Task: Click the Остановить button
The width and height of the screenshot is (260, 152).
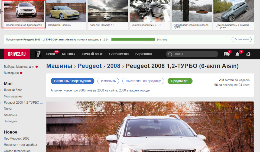Action: [241, 39]
